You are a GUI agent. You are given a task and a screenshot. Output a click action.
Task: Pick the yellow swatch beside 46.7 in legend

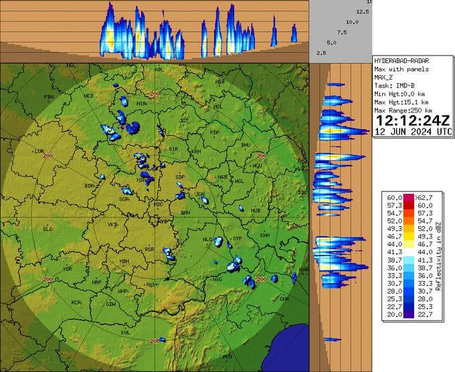(409, 236)
